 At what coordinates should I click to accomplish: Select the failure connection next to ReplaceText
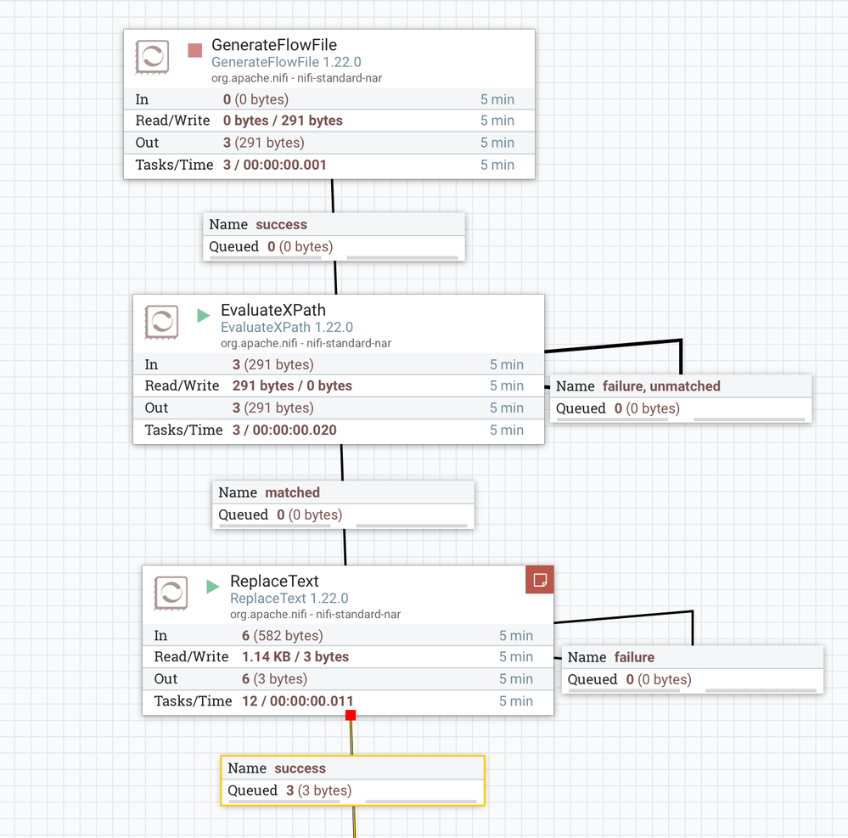[693, 669]
